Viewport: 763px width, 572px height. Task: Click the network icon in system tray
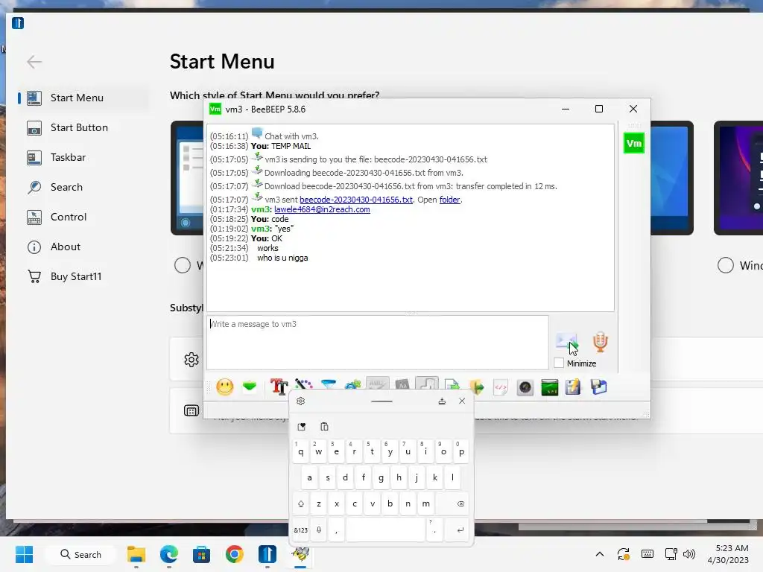tap(671, 554)
